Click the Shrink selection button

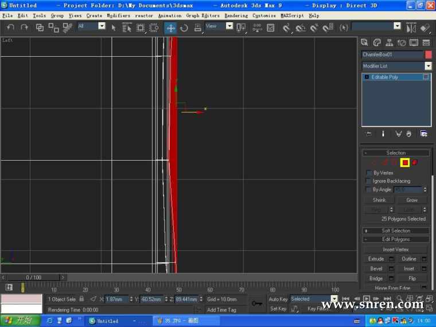[379, 200]
